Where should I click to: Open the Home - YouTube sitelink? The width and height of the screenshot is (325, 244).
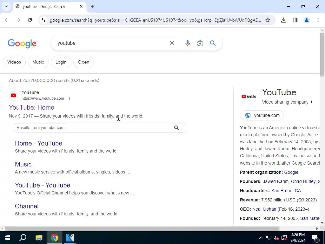tap(38, 143)
